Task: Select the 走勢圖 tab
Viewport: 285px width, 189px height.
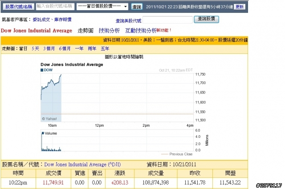Action: coord(85,31)
